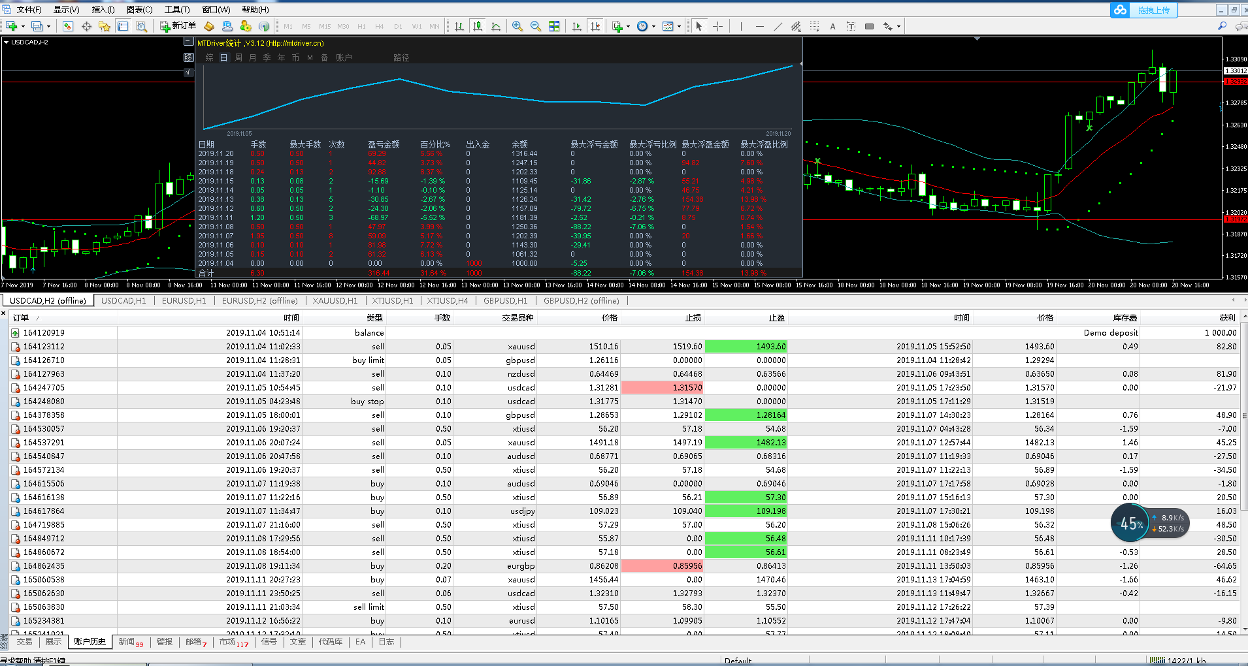
Task: Click the terminal vertical scrollbar
Action: click(1244, 473)
